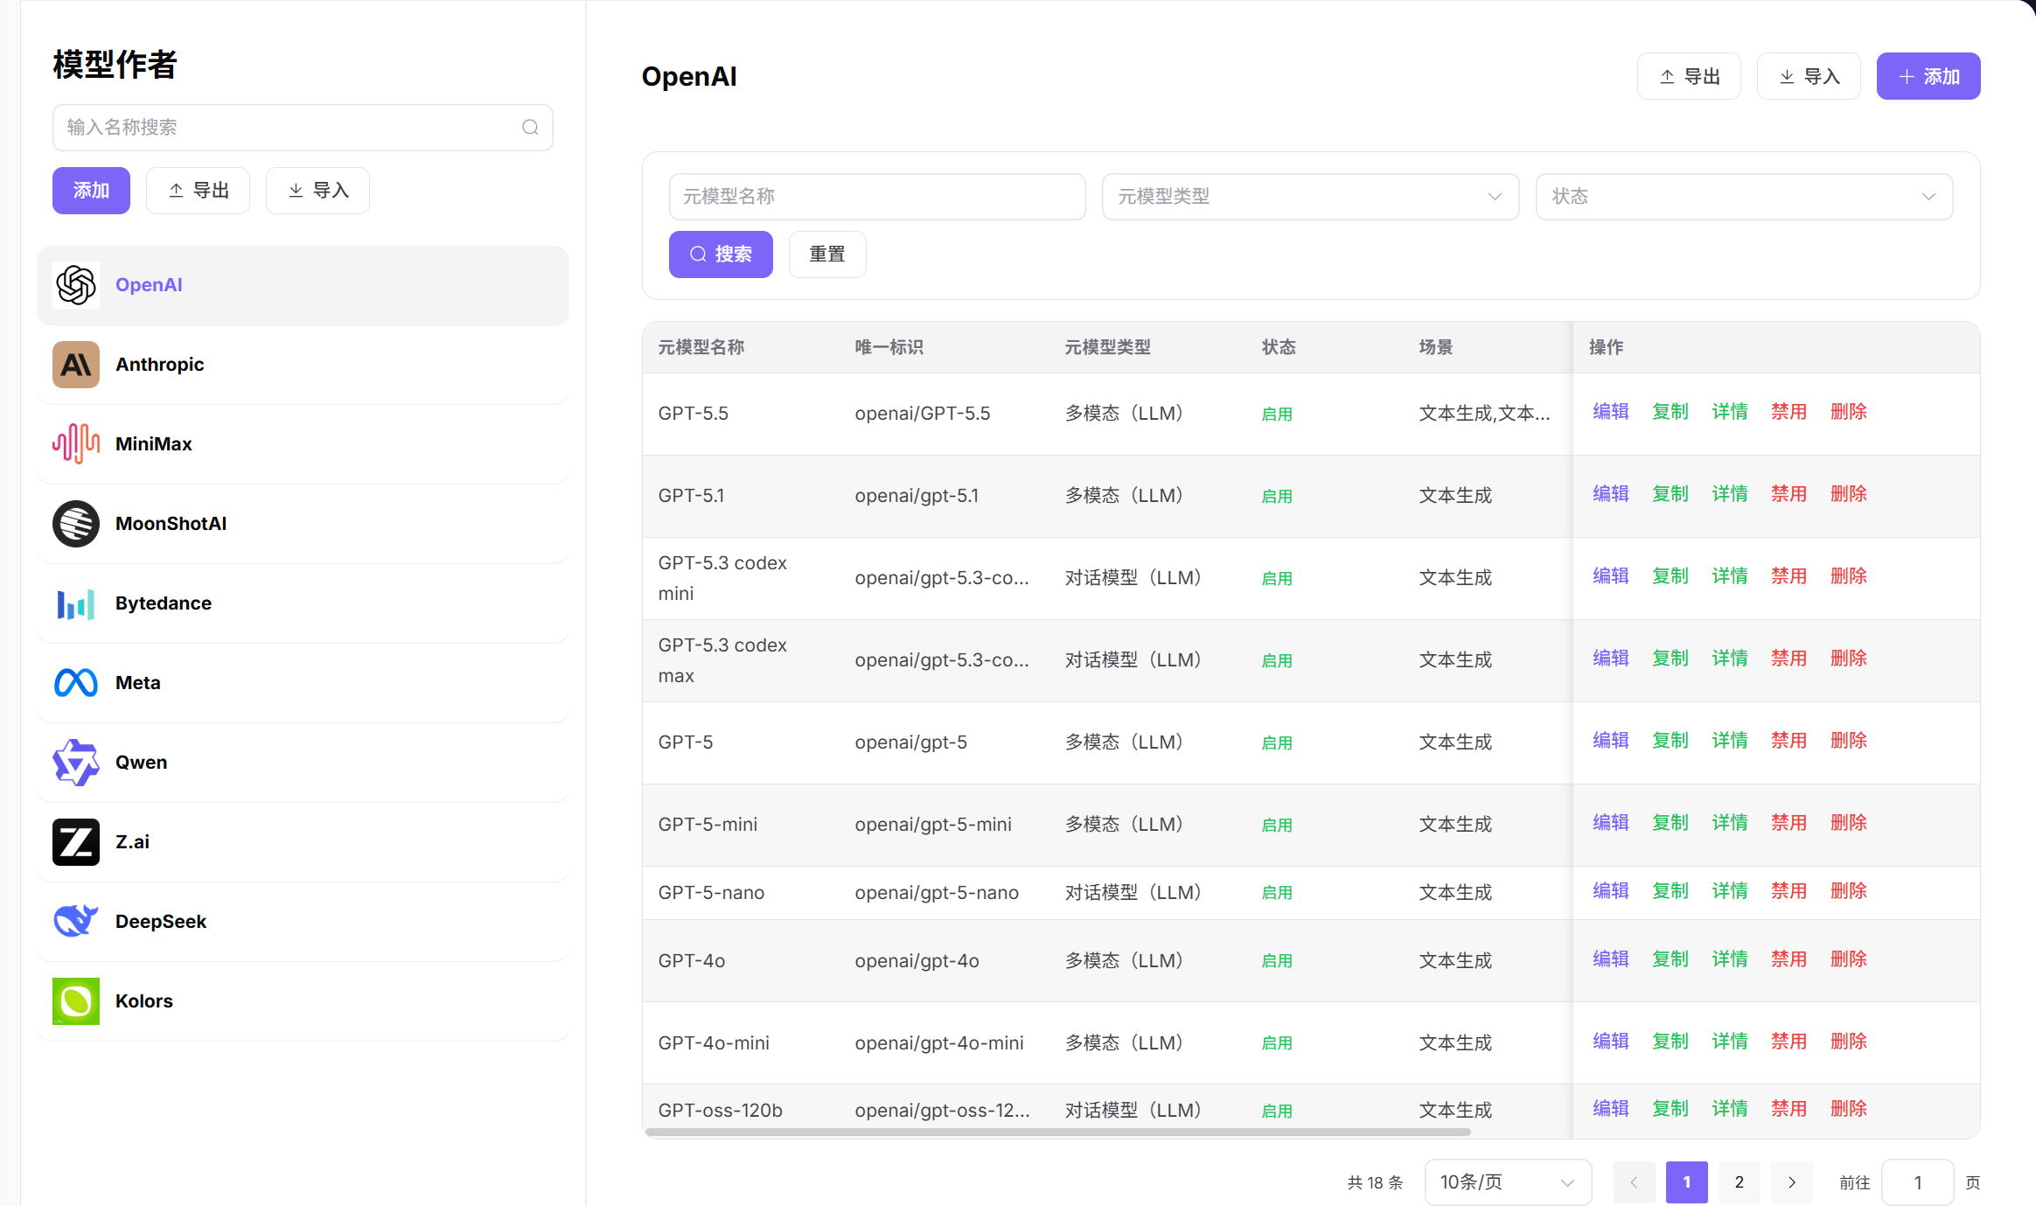The width and height of the screenshot is (2036, 1206).
Task: Click 禁用 for the GPT-5-mini row
Action: click(1789, 823)
